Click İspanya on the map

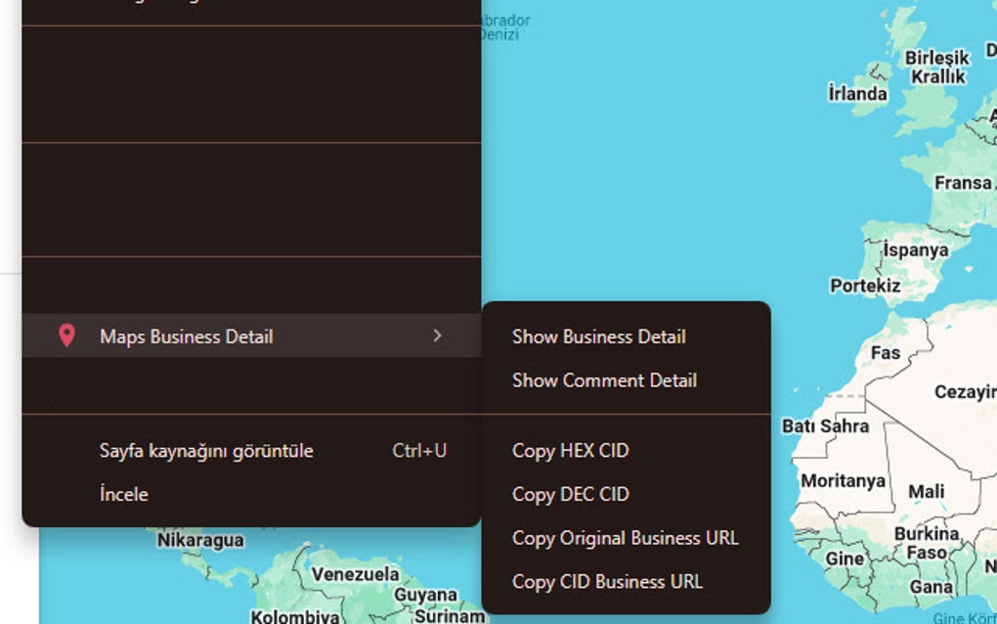(x=916, y=249)
